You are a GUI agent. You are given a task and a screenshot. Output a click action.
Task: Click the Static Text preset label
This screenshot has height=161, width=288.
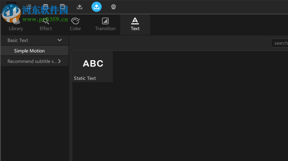[85, 78]
